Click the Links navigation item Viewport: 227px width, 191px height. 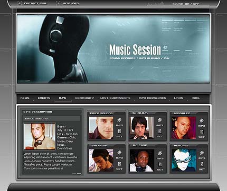point(178,98)
